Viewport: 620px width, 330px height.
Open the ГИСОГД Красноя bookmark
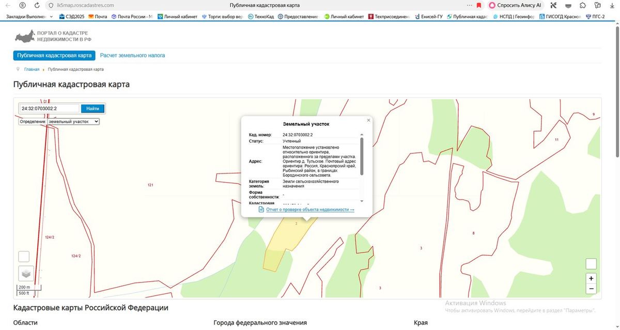560,17
